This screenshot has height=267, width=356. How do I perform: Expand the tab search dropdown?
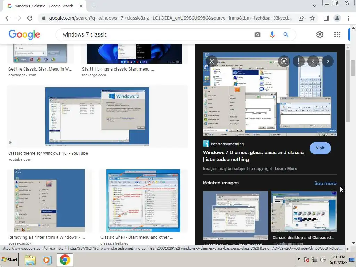click(x=314, y=6)
